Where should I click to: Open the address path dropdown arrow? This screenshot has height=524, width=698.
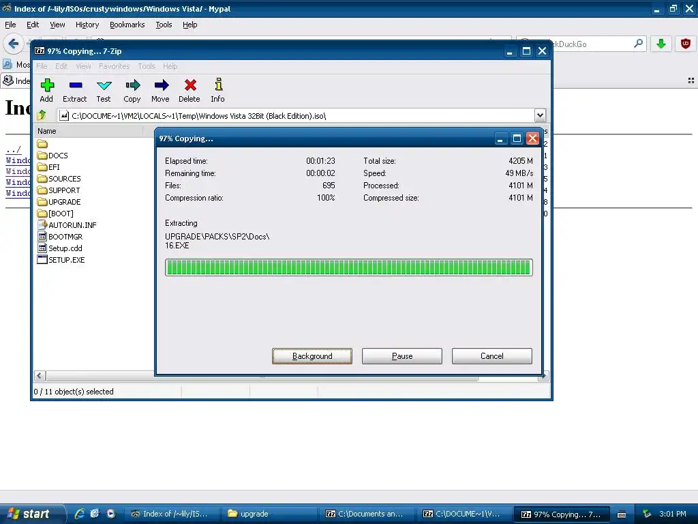click(x=540, y=115)
